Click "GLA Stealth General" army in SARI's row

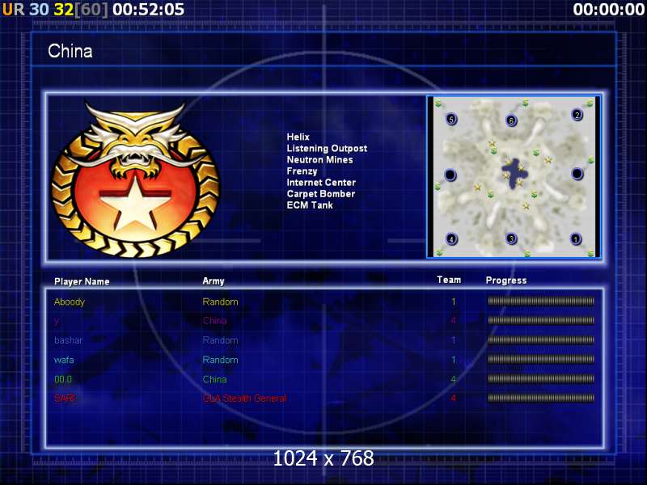click(244, 399)
